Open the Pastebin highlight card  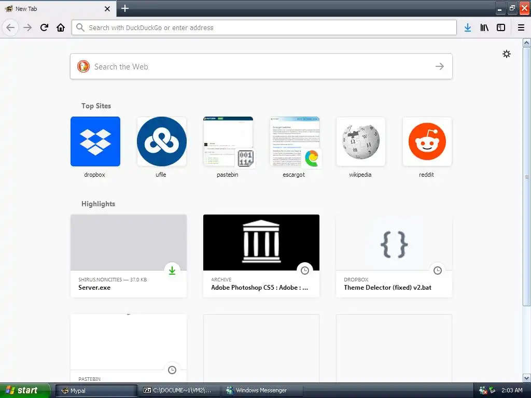click(129, 349)
